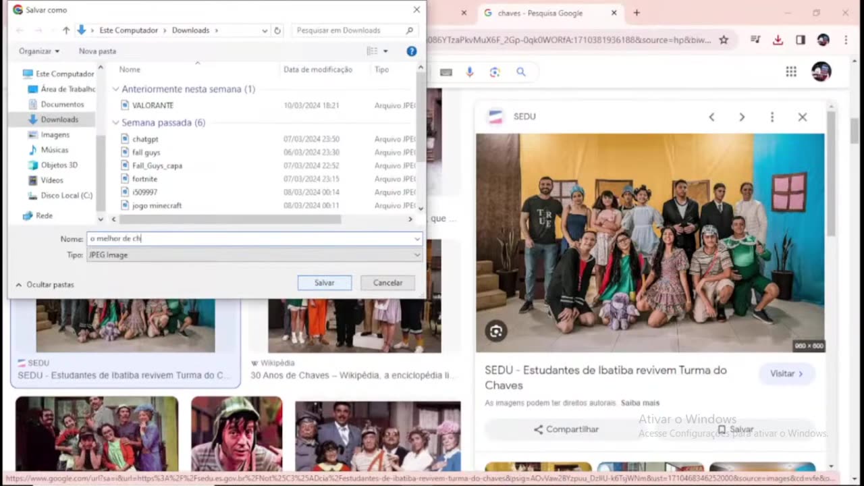Close the 'chaves - Pesquisa Google' tab
Image resolution: width=864 pixels, height=486 pixels.
pos(614,13)
